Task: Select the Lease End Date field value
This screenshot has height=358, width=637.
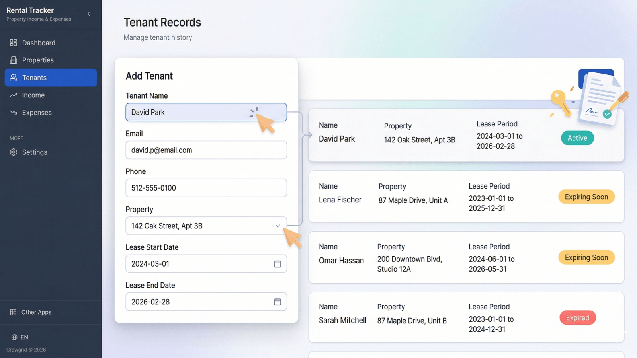Action: [x=150, y=302]
